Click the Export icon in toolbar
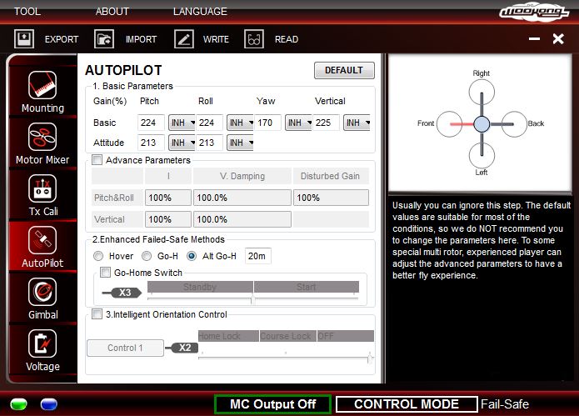579x416 pixels. pyautogui.click(x=26, y=39)
